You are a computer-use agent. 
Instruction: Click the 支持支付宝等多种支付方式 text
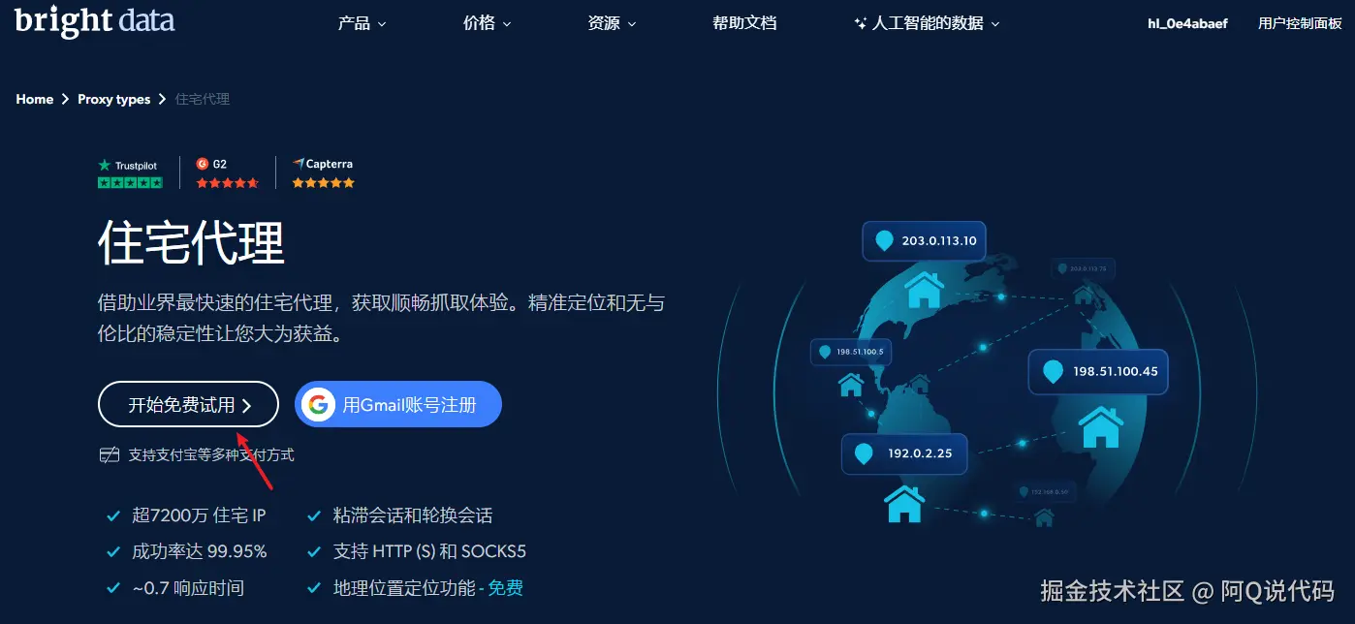pos(211,454)
